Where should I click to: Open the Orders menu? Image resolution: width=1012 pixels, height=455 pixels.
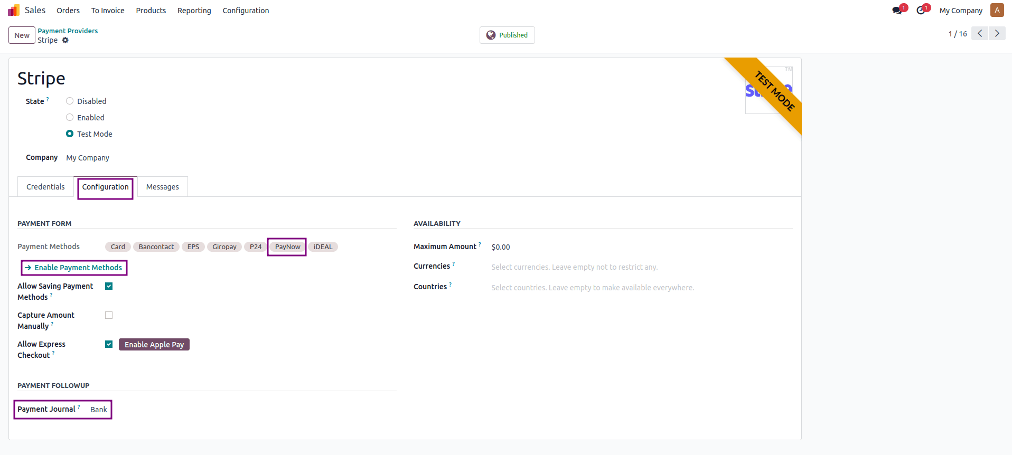point(68,11)
